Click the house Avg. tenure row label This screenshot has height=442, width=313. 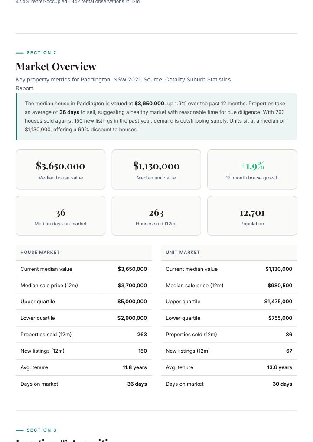coord(34,367)
